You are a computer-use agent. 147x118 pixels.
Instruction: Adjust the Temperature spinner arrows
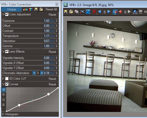[57, 36]
